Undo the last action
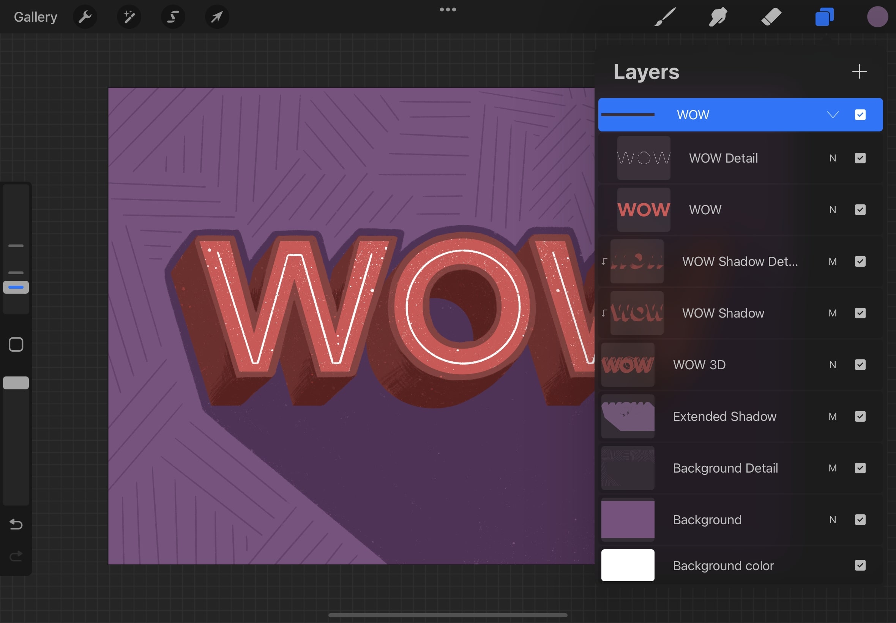Screen dimensions: 896x623 [x=16, y=524]
